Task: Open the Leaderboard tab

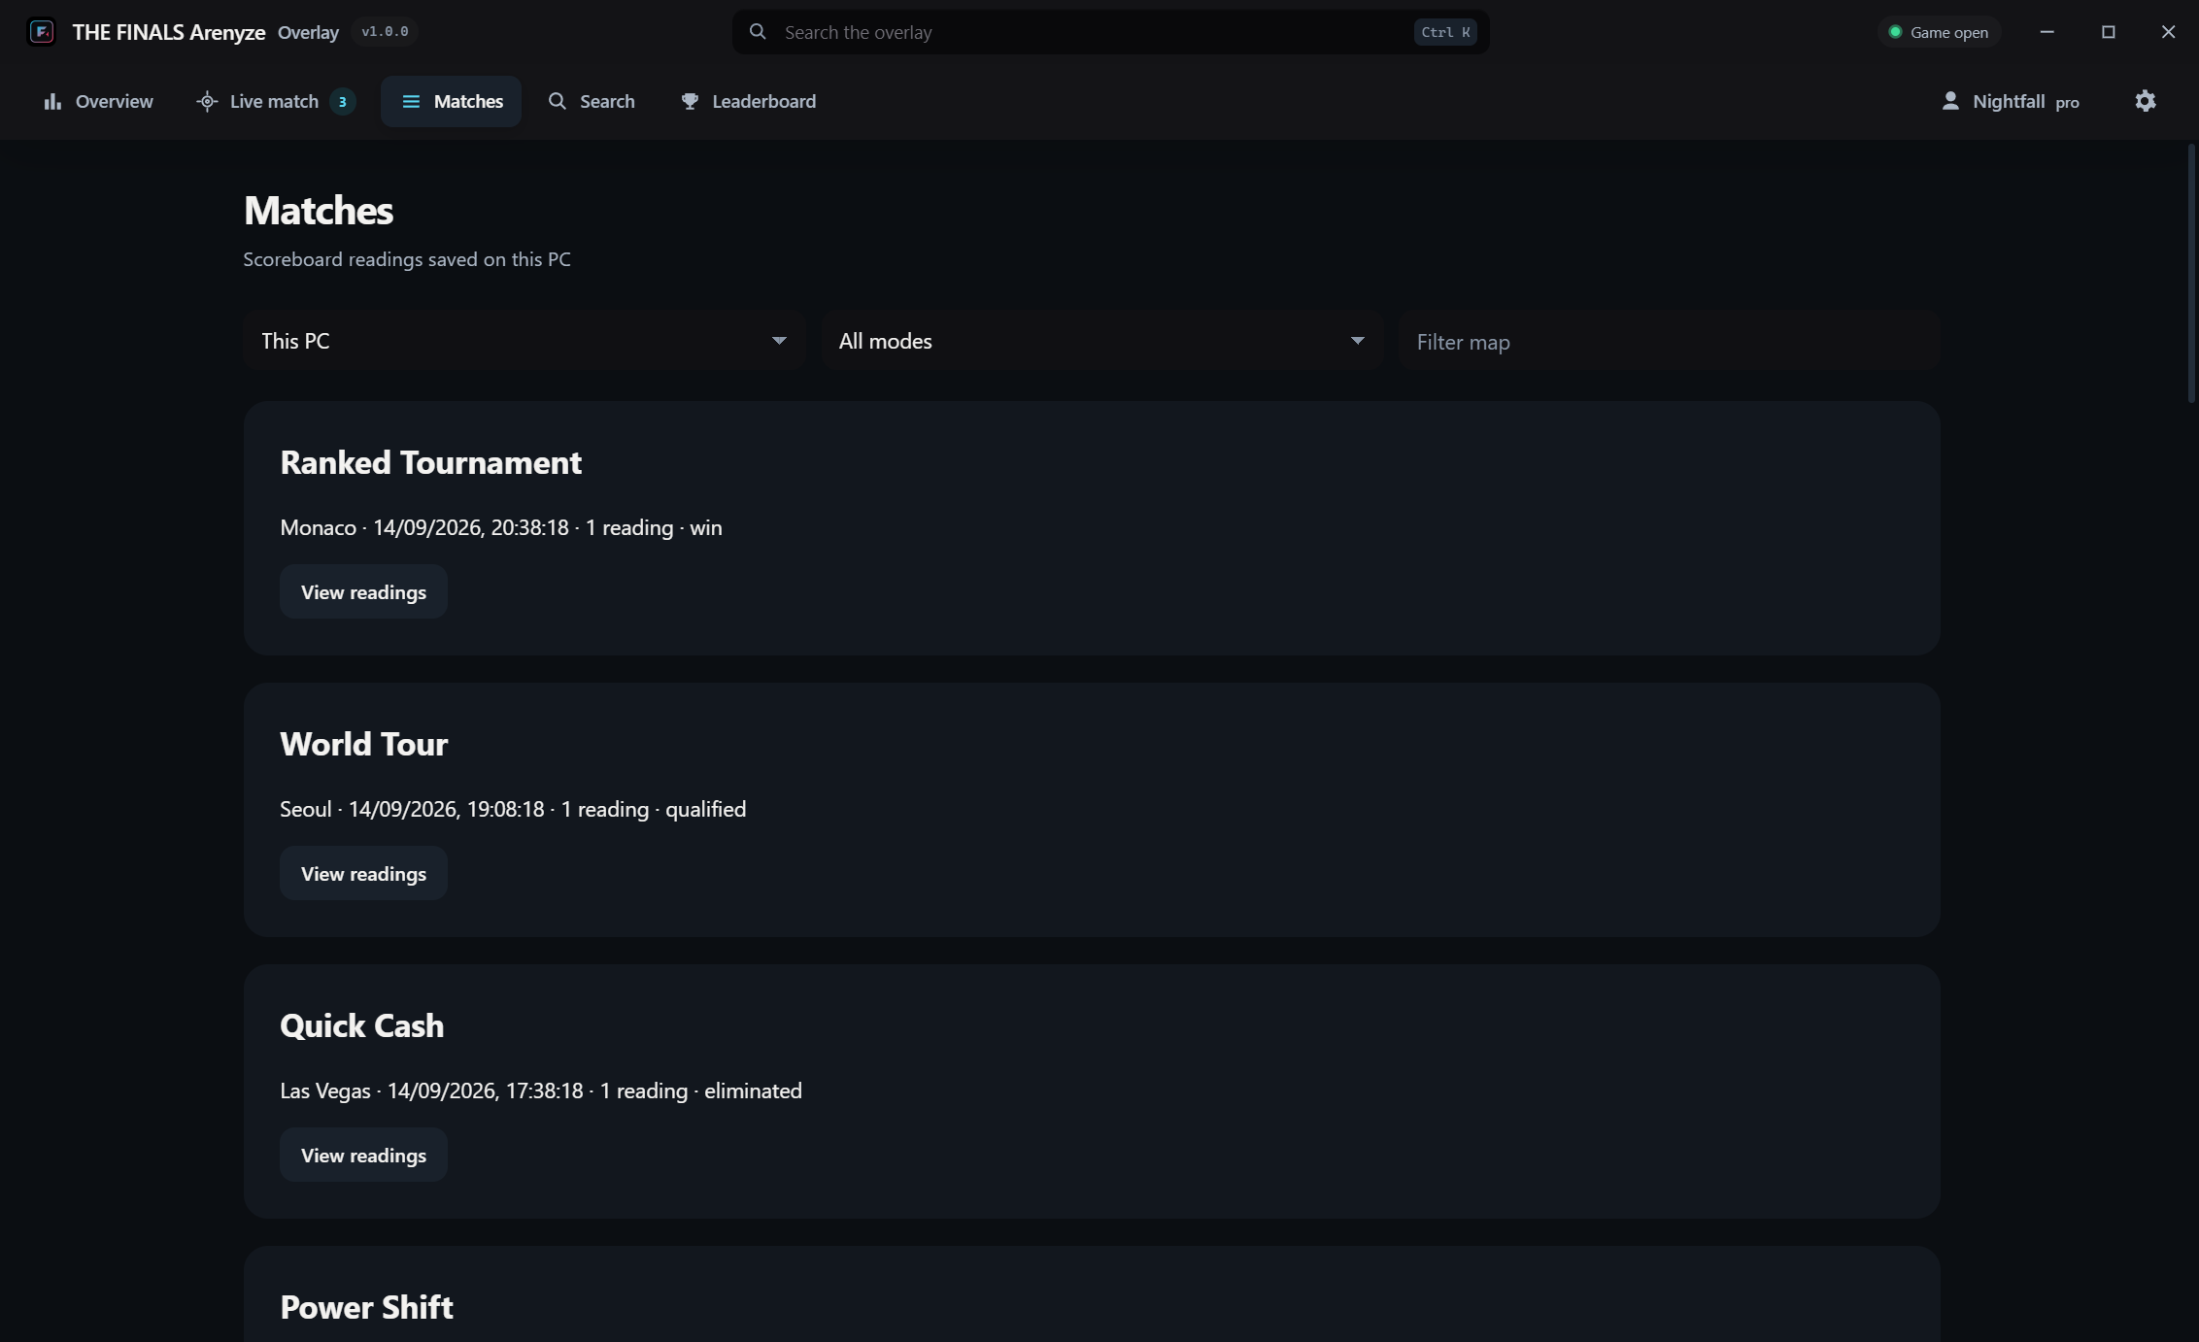Action: click(x=748, y=101)
